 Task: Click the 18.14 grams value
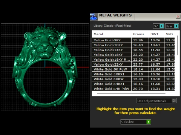point(138,69)
